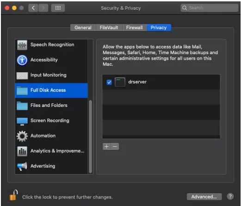This screenshot has width=242, height=206.
Task: Select Full Disk Access label
Action: 48,90
